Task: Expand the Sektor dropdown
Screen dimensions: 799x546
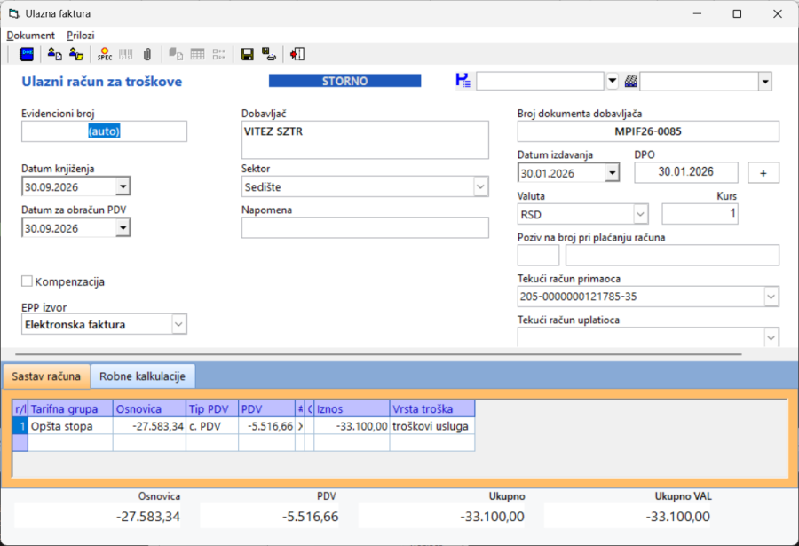Action: 480,186
